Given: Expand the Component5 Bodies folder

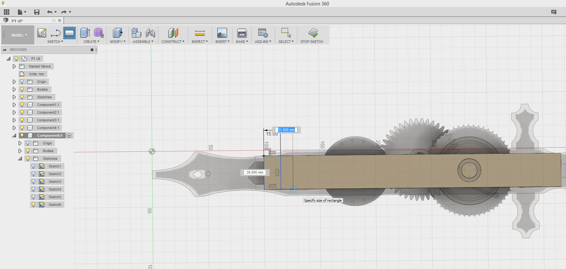Looking at the screenshot, I should click(x=20, y=151).
